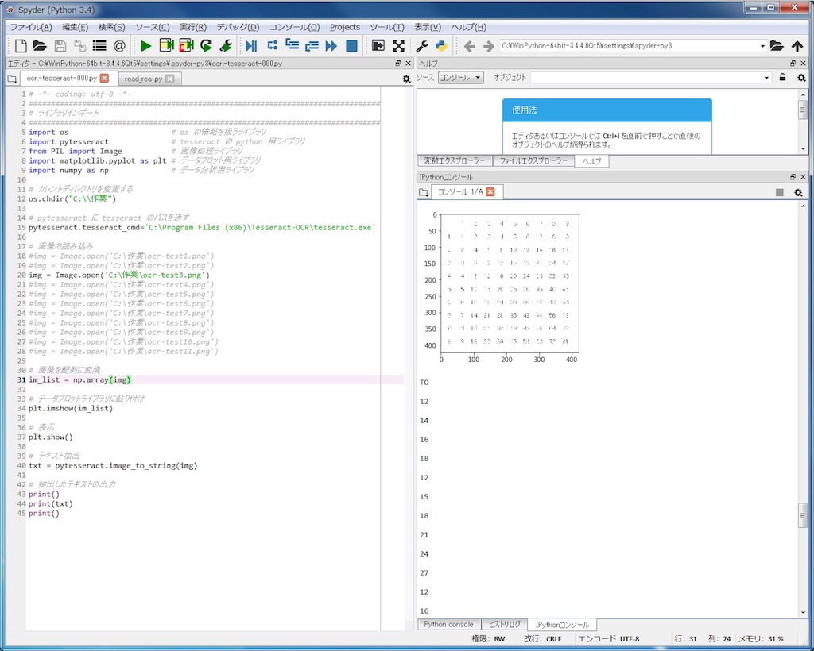Undock the Help pane
Viewport: 814px width, 651px height.
793,64
